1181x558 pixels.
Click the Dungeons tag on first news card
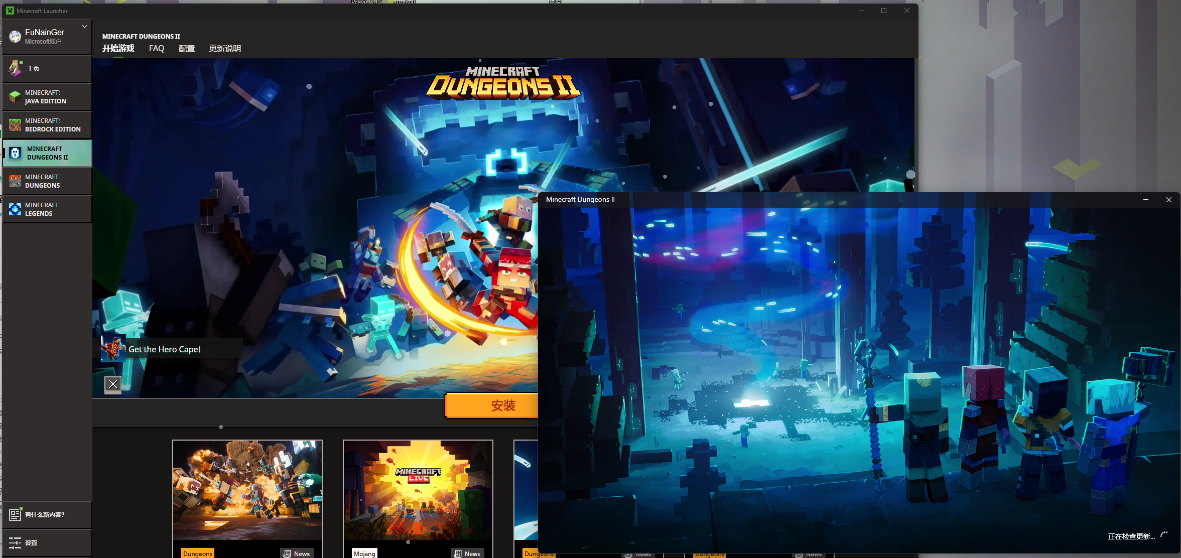[198, 553]
